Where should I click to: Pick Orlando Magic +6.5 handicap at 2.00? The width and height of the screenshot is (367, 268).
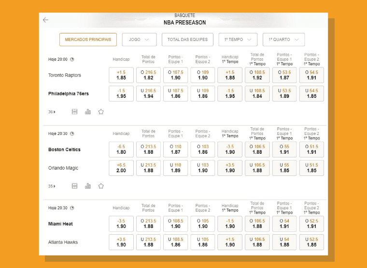(x=121, y=168)
